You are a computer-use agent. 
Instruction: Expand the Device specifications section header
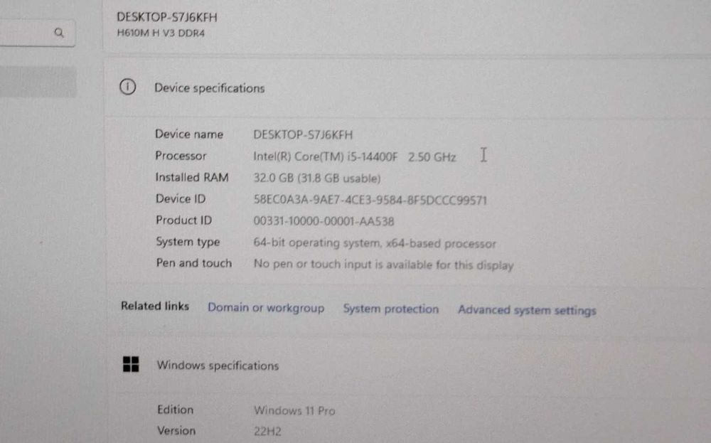407,88
